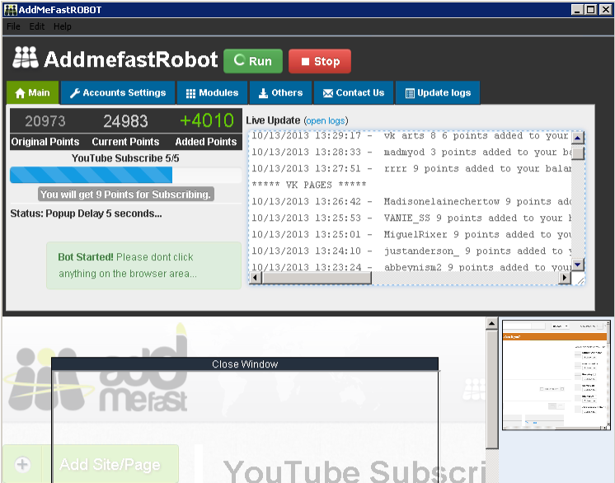
Task: Click the plus circle icon in browser area
Action: pyautogui.click(x=22, y=464)
